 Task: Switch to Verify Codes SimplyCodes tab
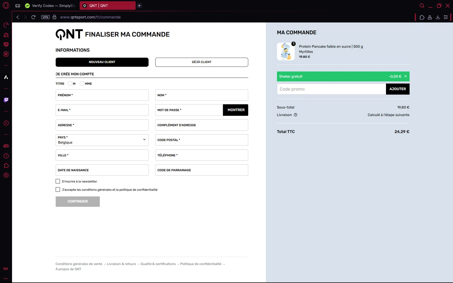click(x=50, y=6)
